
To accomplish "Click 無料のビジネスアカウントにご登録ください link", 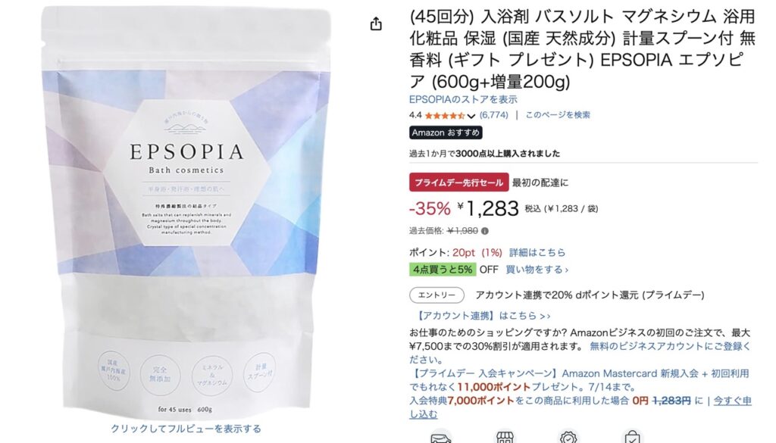I will click(x=580, y=353).
